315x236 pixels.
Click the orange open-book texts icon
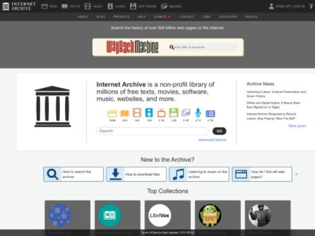(x=124, y=114)
